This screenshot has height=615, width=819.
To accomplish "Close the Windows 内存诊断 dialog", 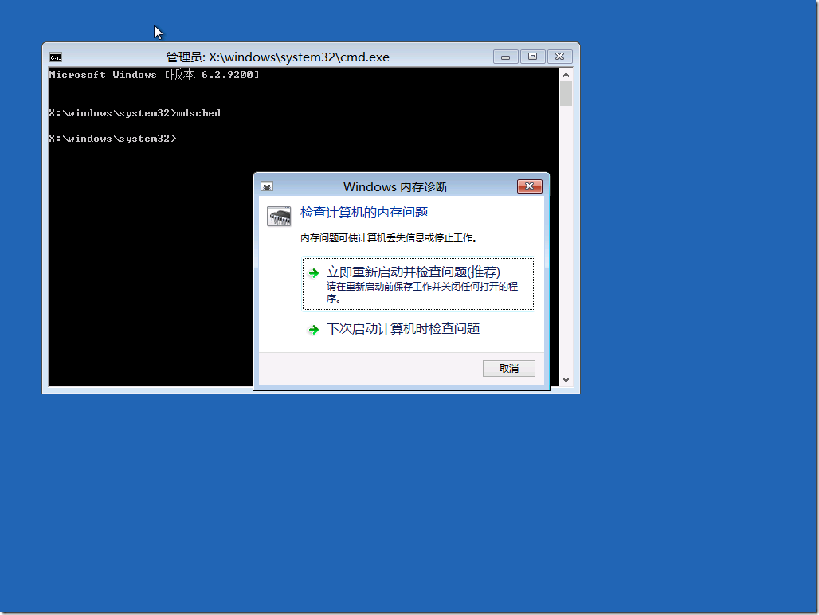I will pos(529,186).
